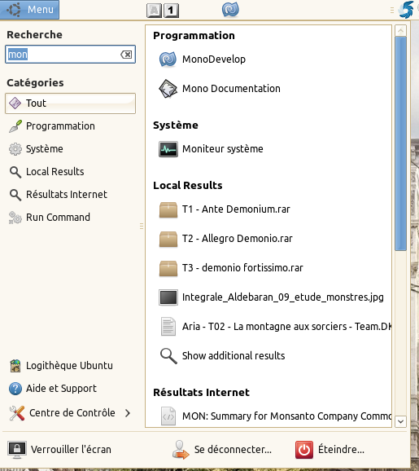Click the mon search input field
419x471 pixels.
pyautogui.click(x=70, y=55)
